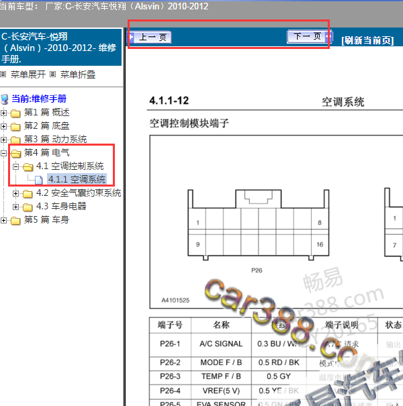The height and width of the screenshot is (406, 403).
Task: Expand the 第5篇 车身 node
Action: coord(3,220)
